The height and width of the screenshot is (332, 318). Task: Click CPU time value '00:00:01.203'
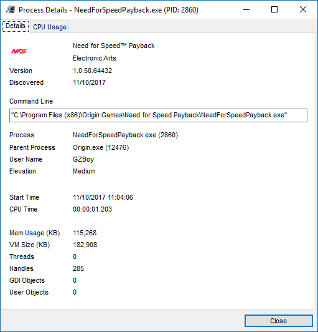coord(92,209)
